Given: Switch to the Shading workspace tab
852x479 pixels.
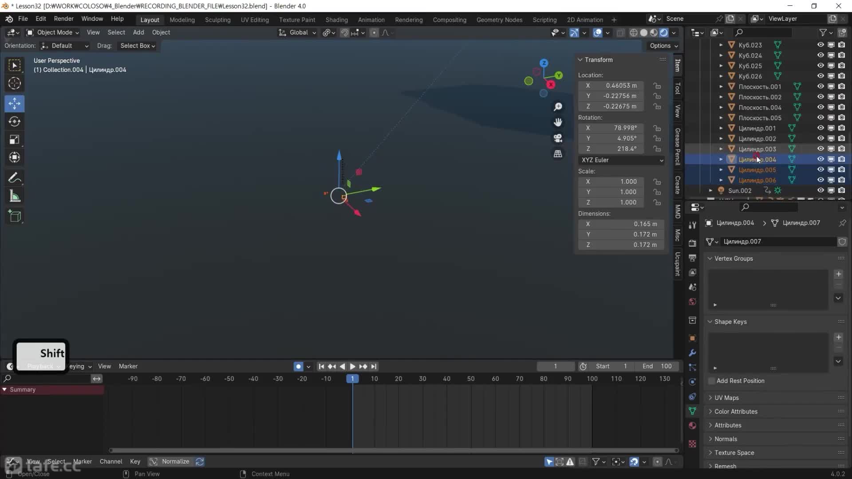Looking at the screenshot, I should tap(336, 20).
